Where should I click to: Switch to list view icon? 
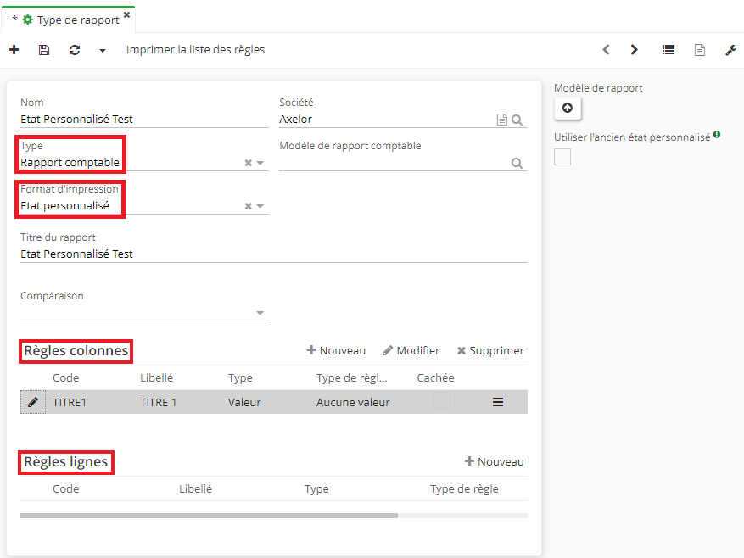(x=668, y=50)
